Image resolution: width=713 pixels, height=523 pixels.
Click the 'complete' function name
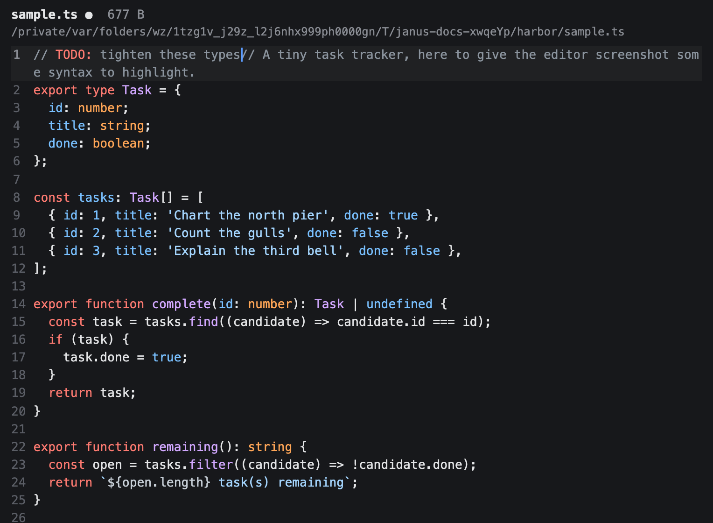click(182, 304)
